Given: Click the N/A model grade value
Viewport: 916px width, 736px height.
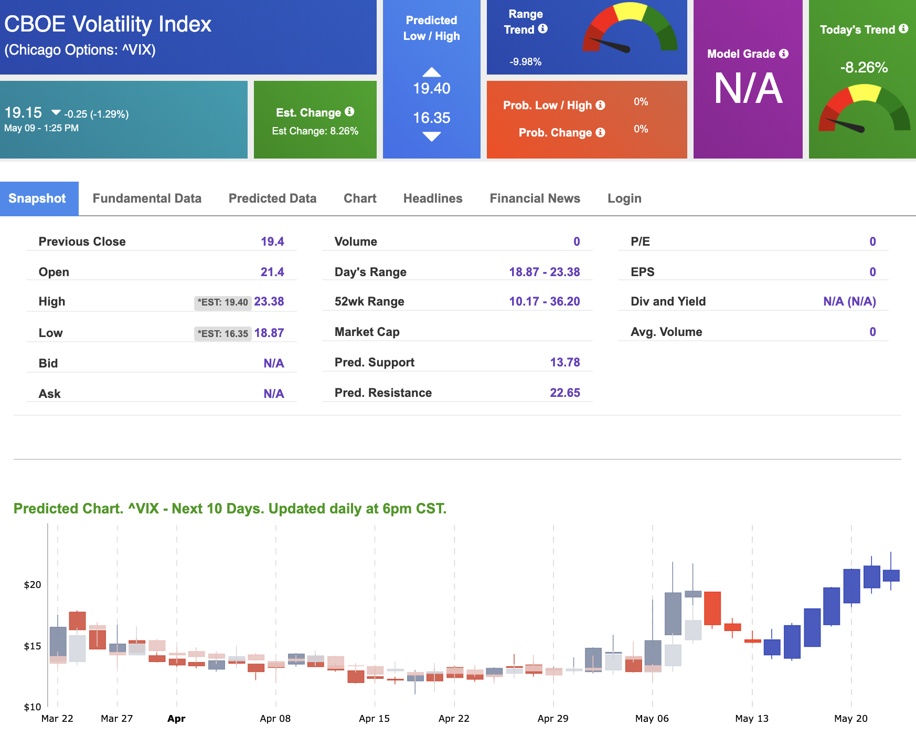Looking at the screenshot, I should [x=748, y=88].
